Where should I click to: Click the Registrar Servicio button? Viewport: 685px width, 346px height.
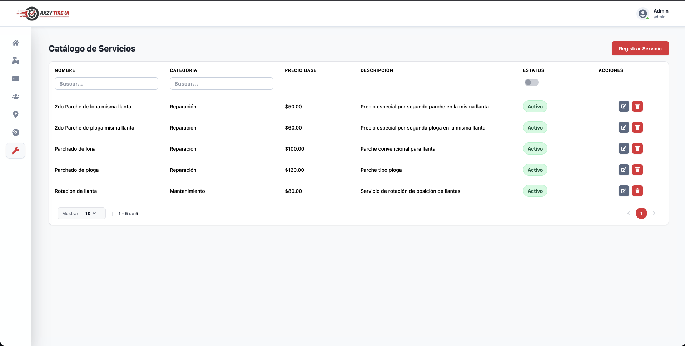(640, 48)
